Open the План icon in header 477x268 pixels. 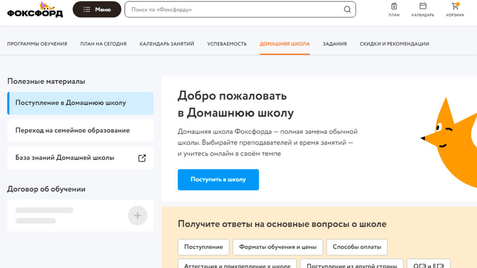click(394, 10)
